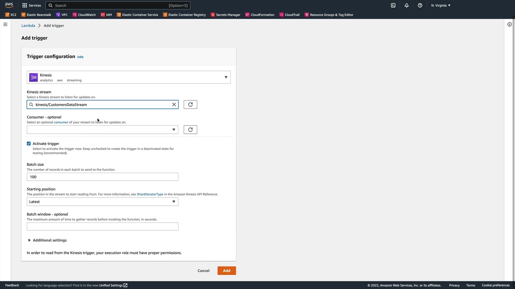
Task: Uncheck the Activate trigger checkbox
Action: 29,144
